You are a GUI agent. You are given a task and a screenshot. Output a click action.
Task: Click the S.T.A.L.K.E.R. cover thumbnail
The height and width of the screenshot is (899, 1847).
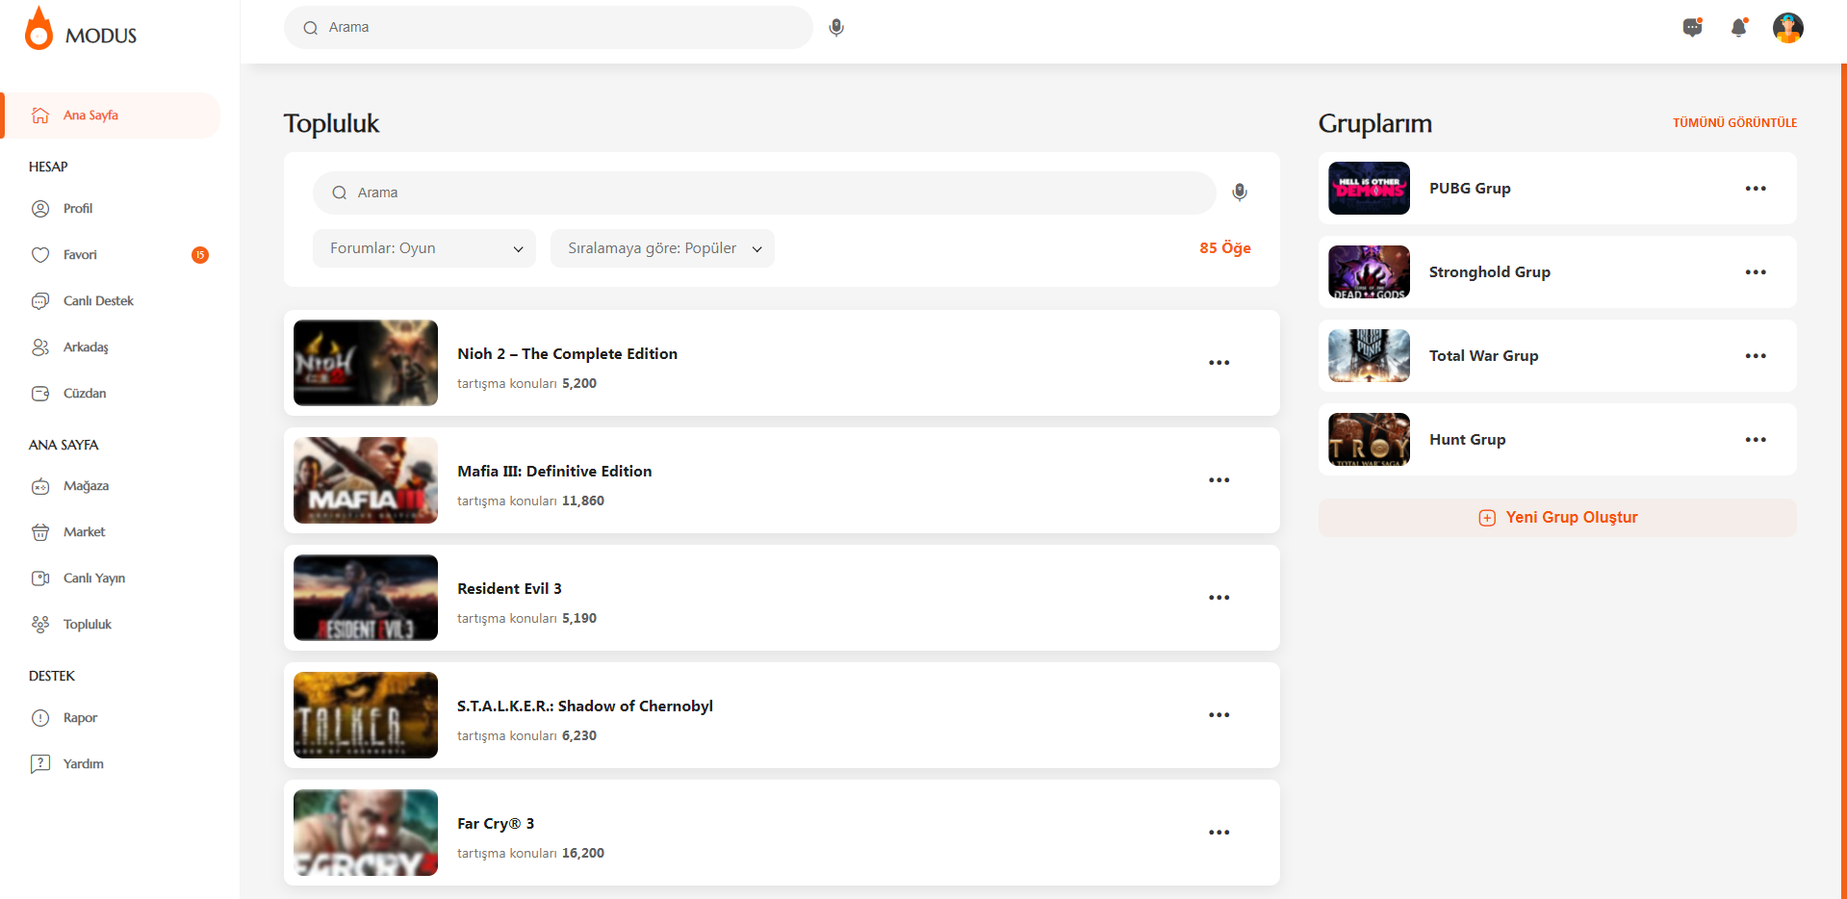[366, 715]
